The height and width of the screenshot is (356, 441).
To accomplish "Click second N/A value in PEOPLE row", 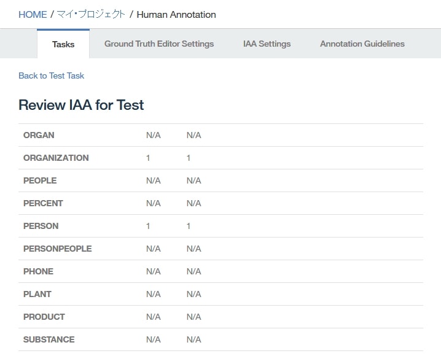I will tap(193, 180).
